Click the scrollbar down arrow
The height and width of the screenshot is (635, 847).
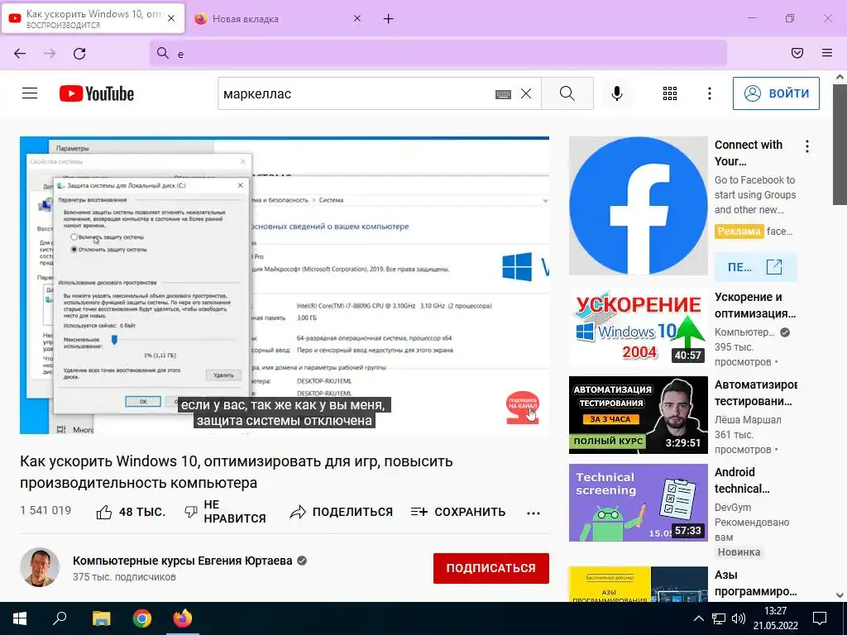click(840, 595)
